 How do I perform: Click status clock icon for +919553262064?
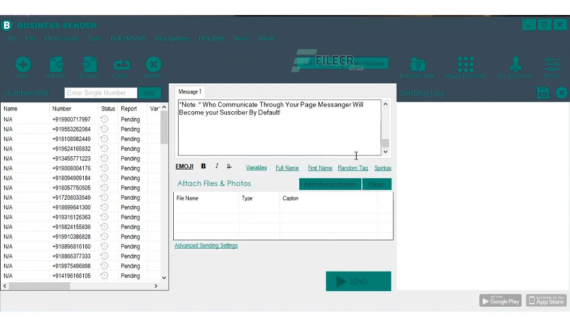(104, 129)
